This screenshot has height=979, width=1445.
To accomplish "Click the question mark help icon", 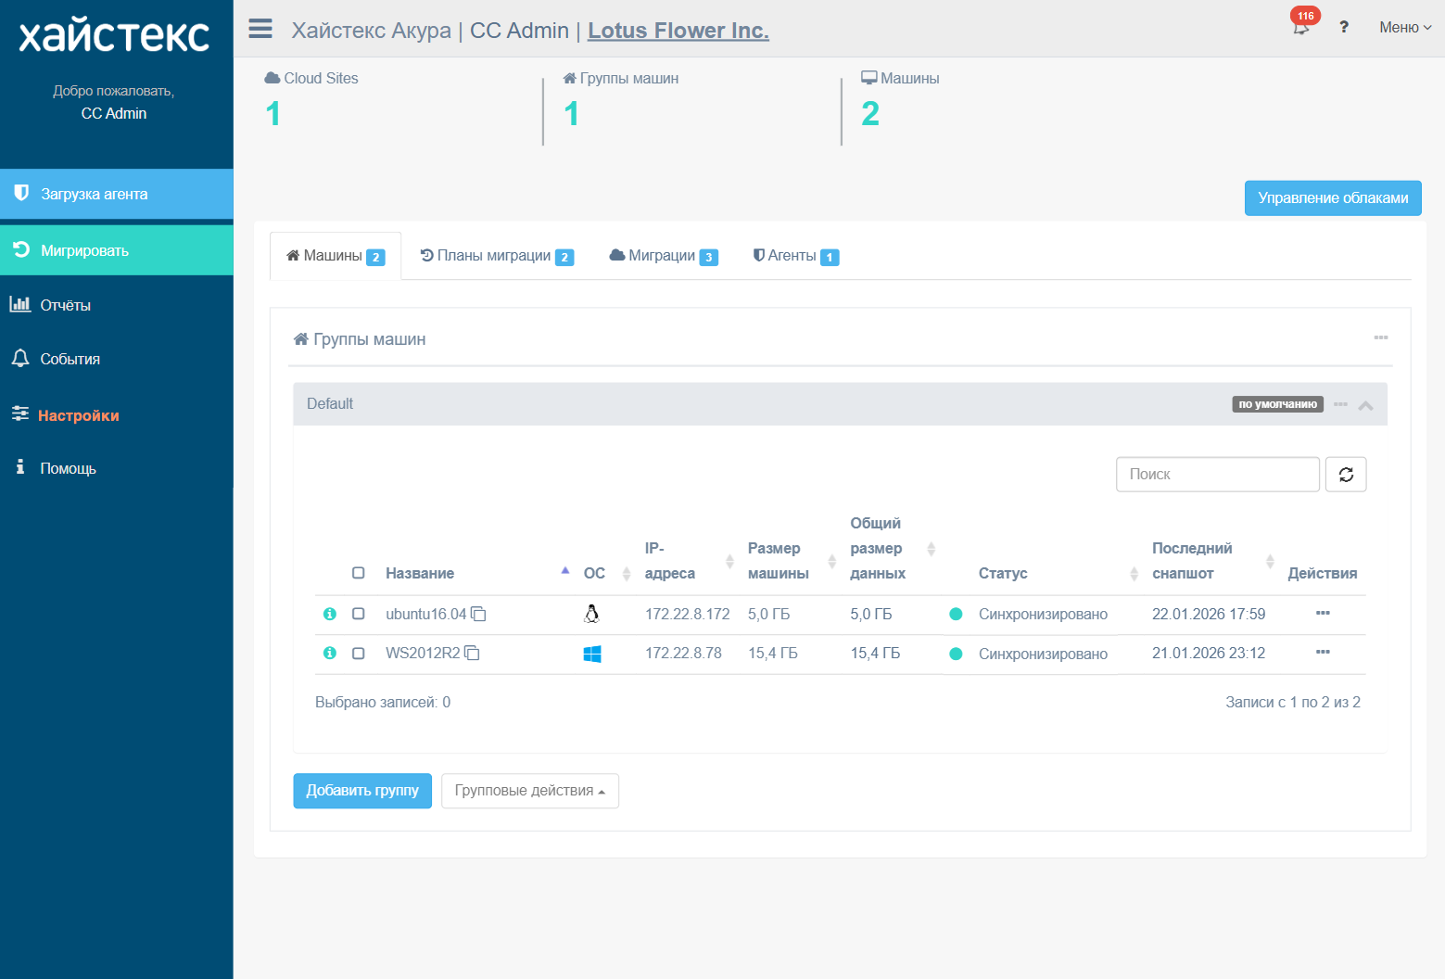I will tap(1343, 28).
